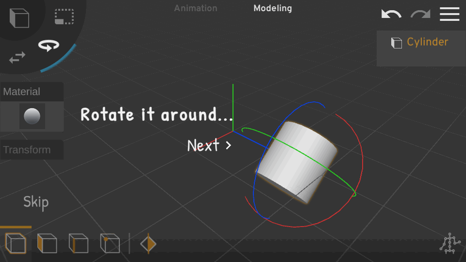Enable edge selection mode
The image size is (466, 262).
78,244
